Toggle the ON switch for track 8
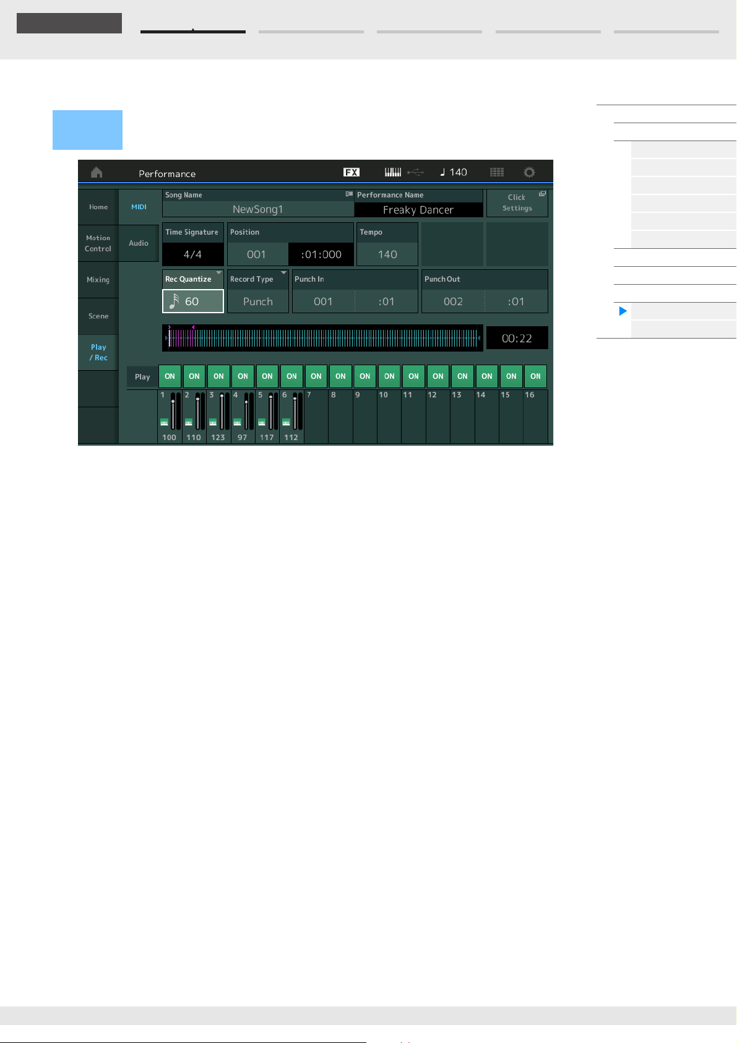737x1043 pixels. [340, 376]
